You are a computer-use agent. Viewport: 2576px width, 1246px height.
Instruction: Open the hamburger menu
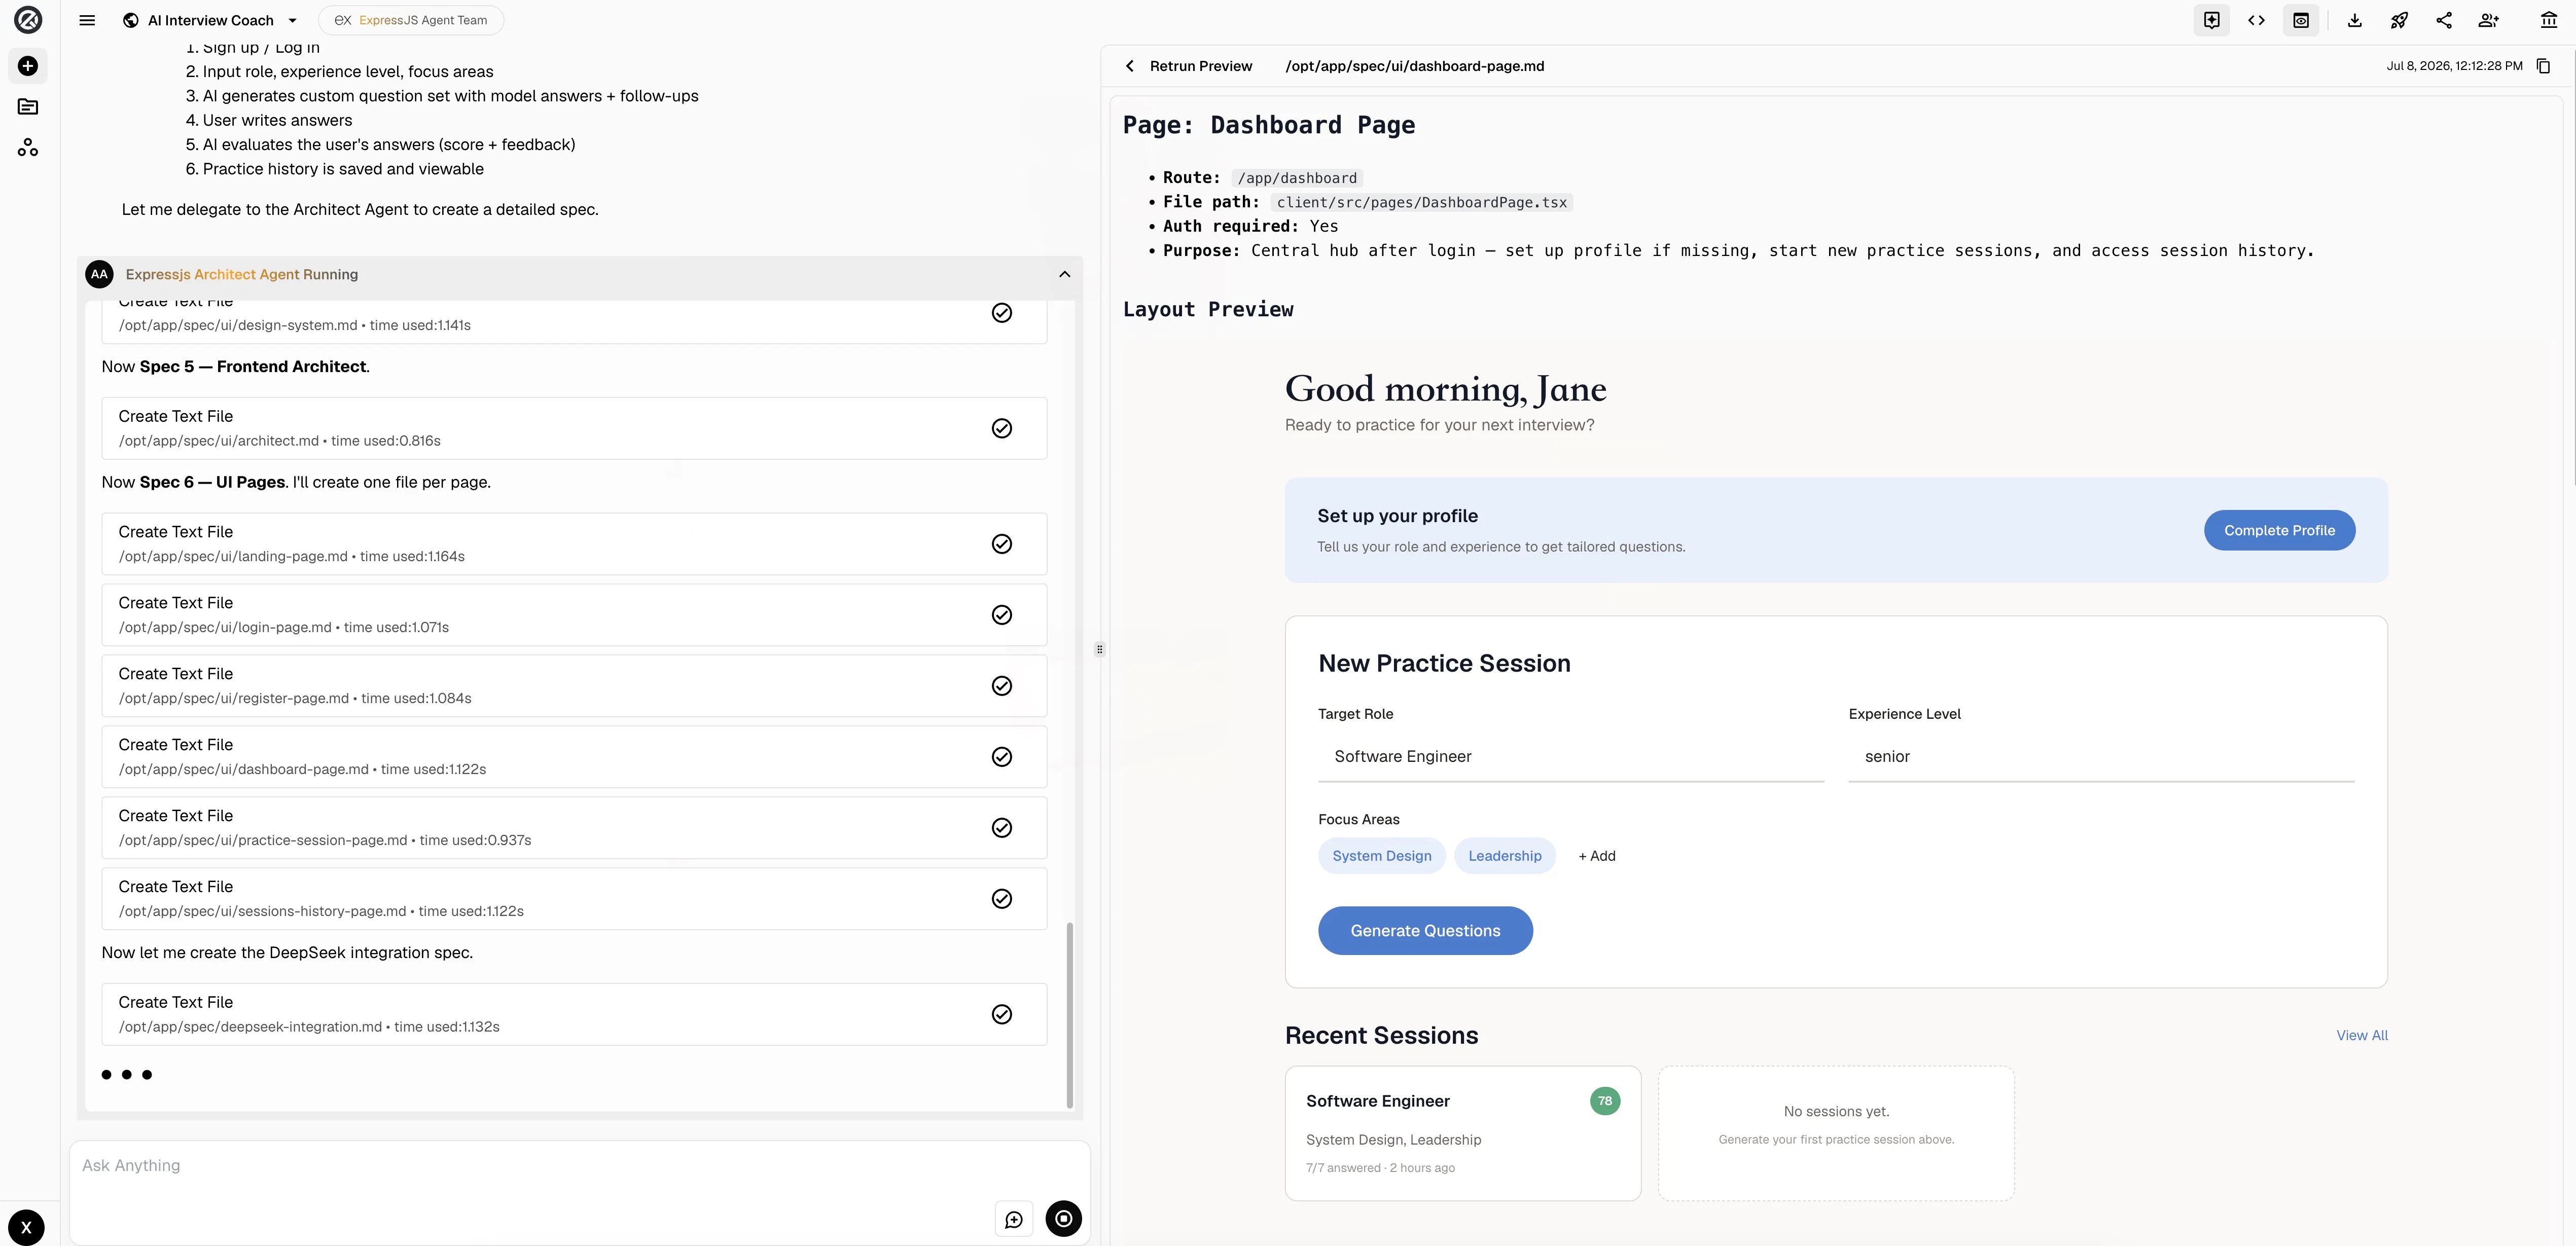point(87,20)
